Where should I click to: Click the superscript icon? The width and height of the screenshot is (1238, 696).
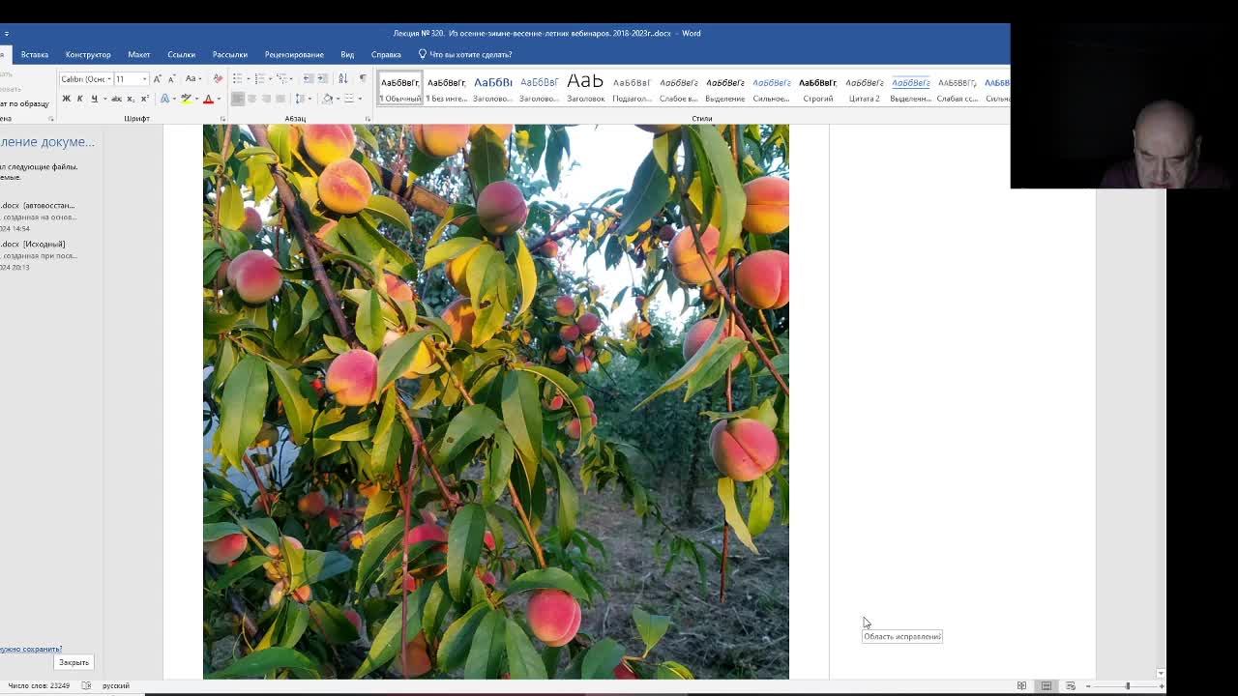tap(144, 99)
